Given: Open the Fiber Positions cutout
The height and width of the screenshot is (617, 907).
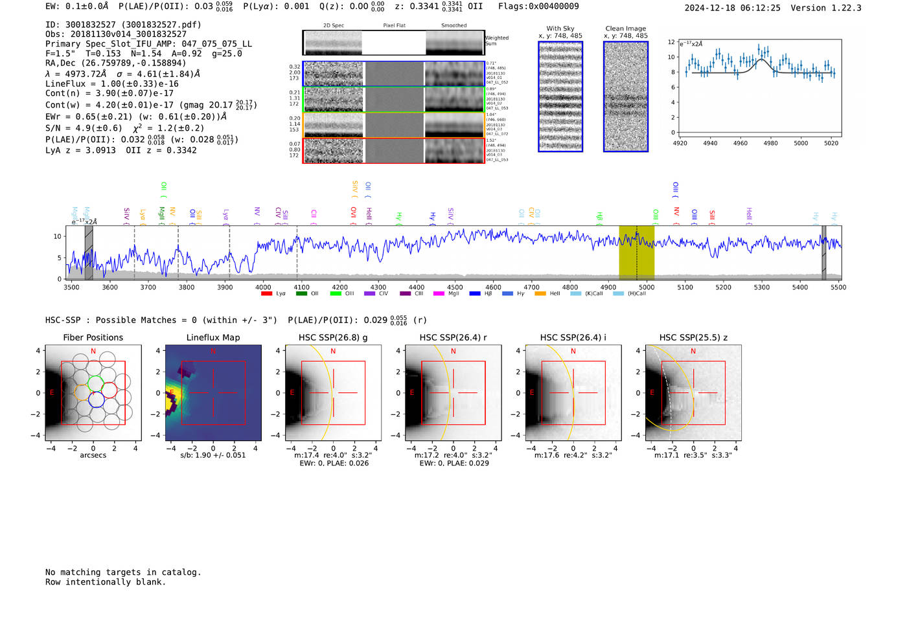Looking at the screenshot, I should 93,393.
